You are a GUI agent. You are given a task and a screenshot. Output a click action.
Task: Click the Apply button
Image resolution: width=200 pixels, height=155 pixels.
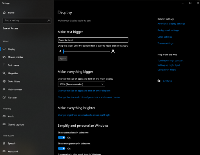click(63, 58)
